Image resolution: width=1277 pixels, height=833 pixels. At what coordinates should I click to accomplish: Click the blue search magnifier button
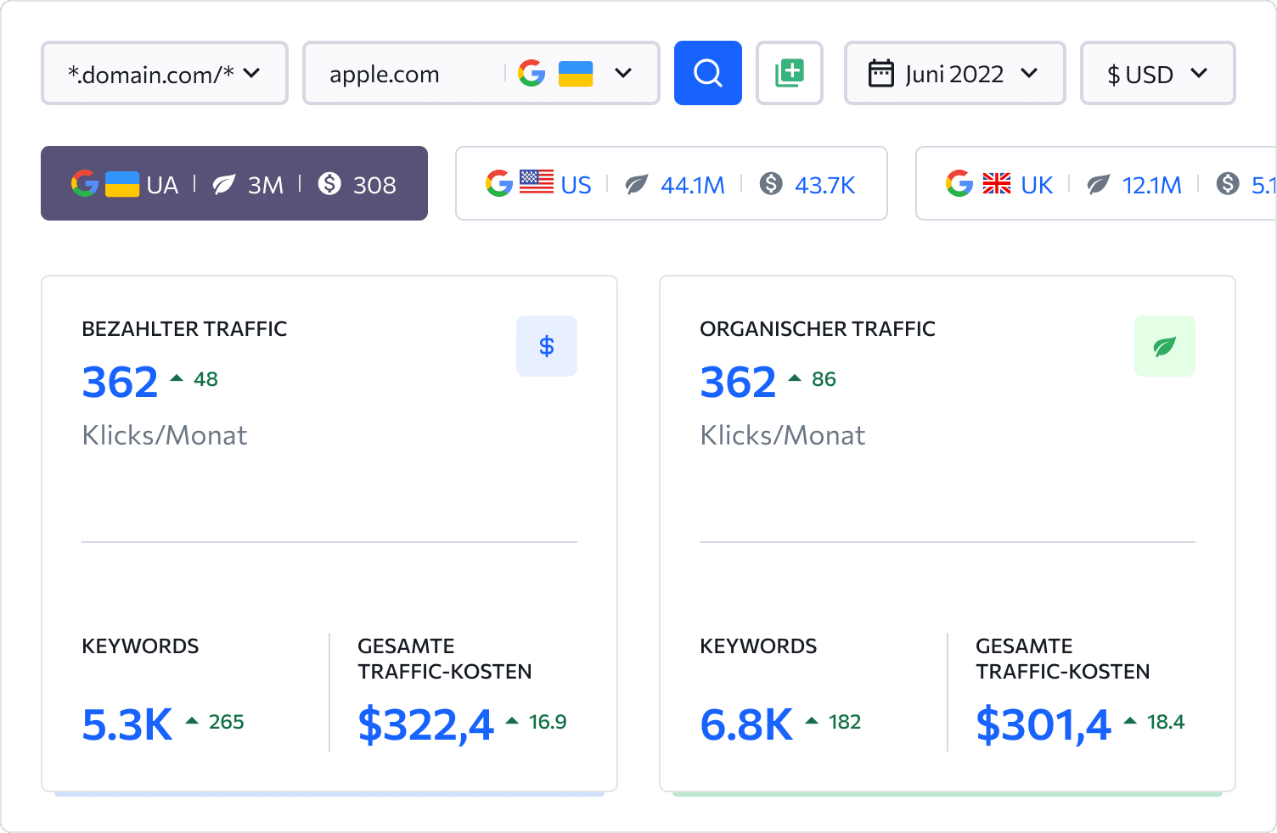707,73
